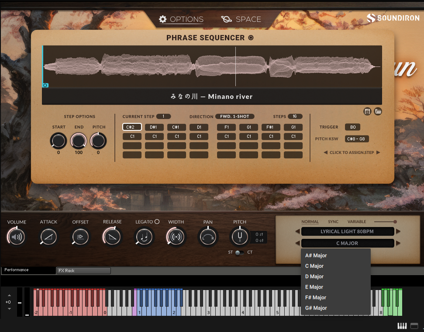
Task: Click the load sequence folder icon
Action: coord(378,112)
